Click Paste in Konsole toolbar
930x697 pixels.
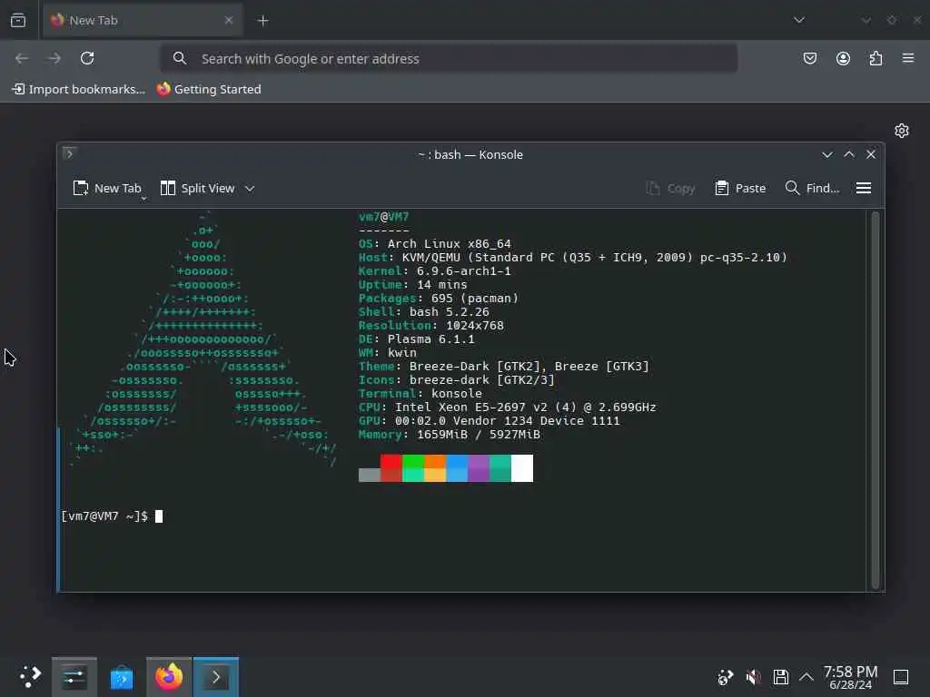740,189
